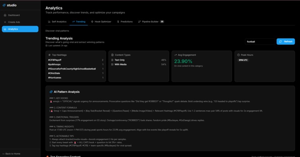The height and width of the screenshot is (157, 300).
Task: Click the Trending Analysis heading
Action: (x=59, y=38)
